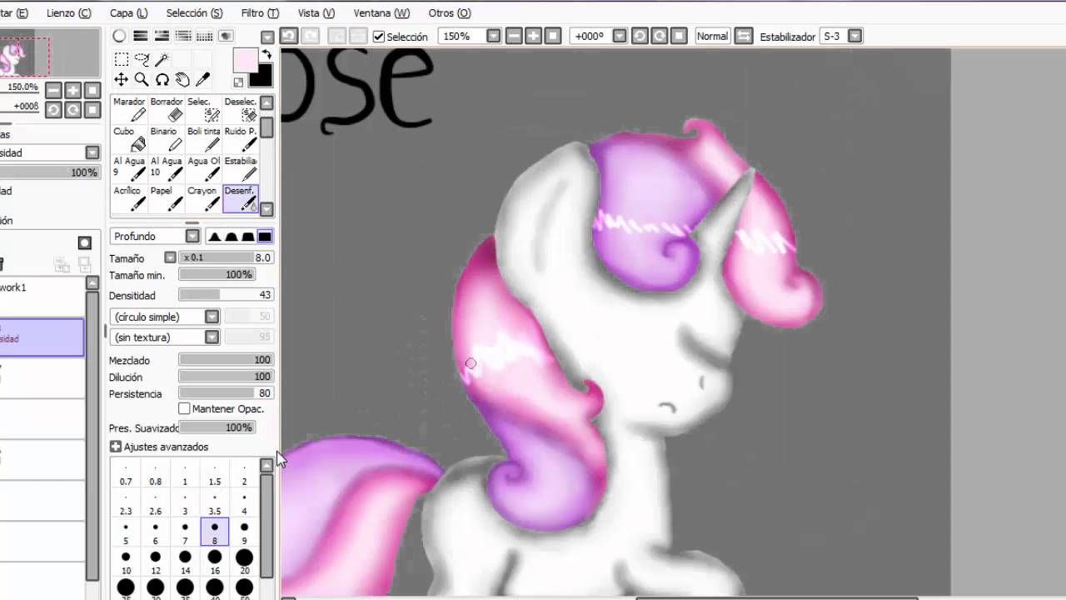The width and height of the screenshot is (1066, 600).
Task: Choose the Selec. selection pen
Action: pyautogui.click(x=203, y=110)
